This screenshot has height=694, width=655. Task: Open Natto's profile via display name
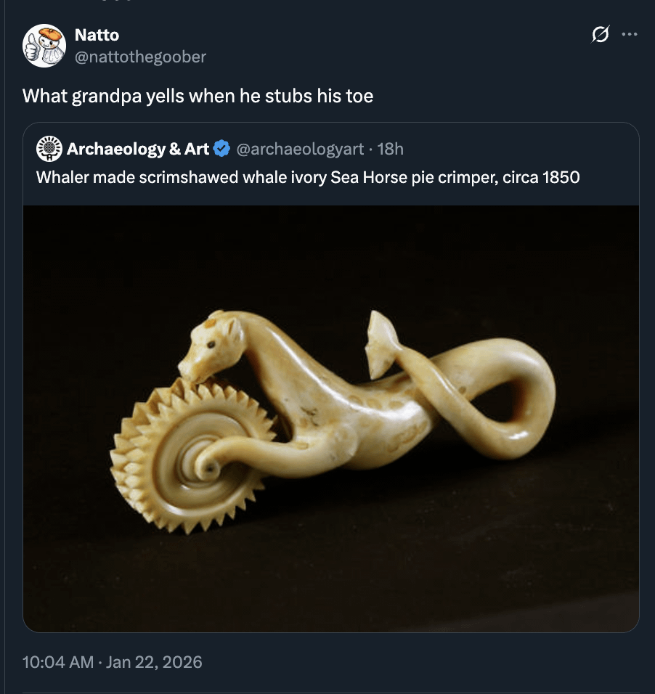[x=97, y=35]
